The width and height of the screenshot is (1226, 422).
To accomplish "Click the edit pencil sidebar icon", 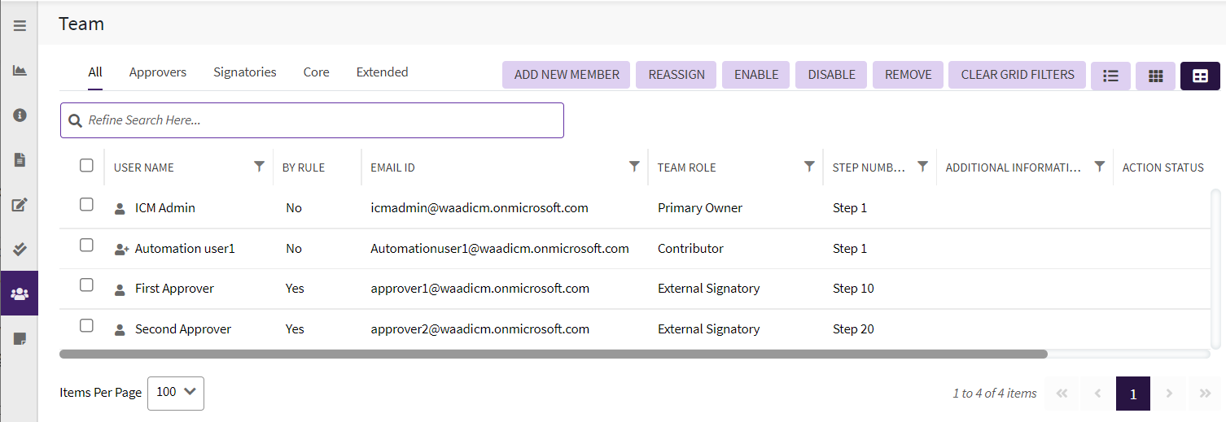I will tap(20, 205).
